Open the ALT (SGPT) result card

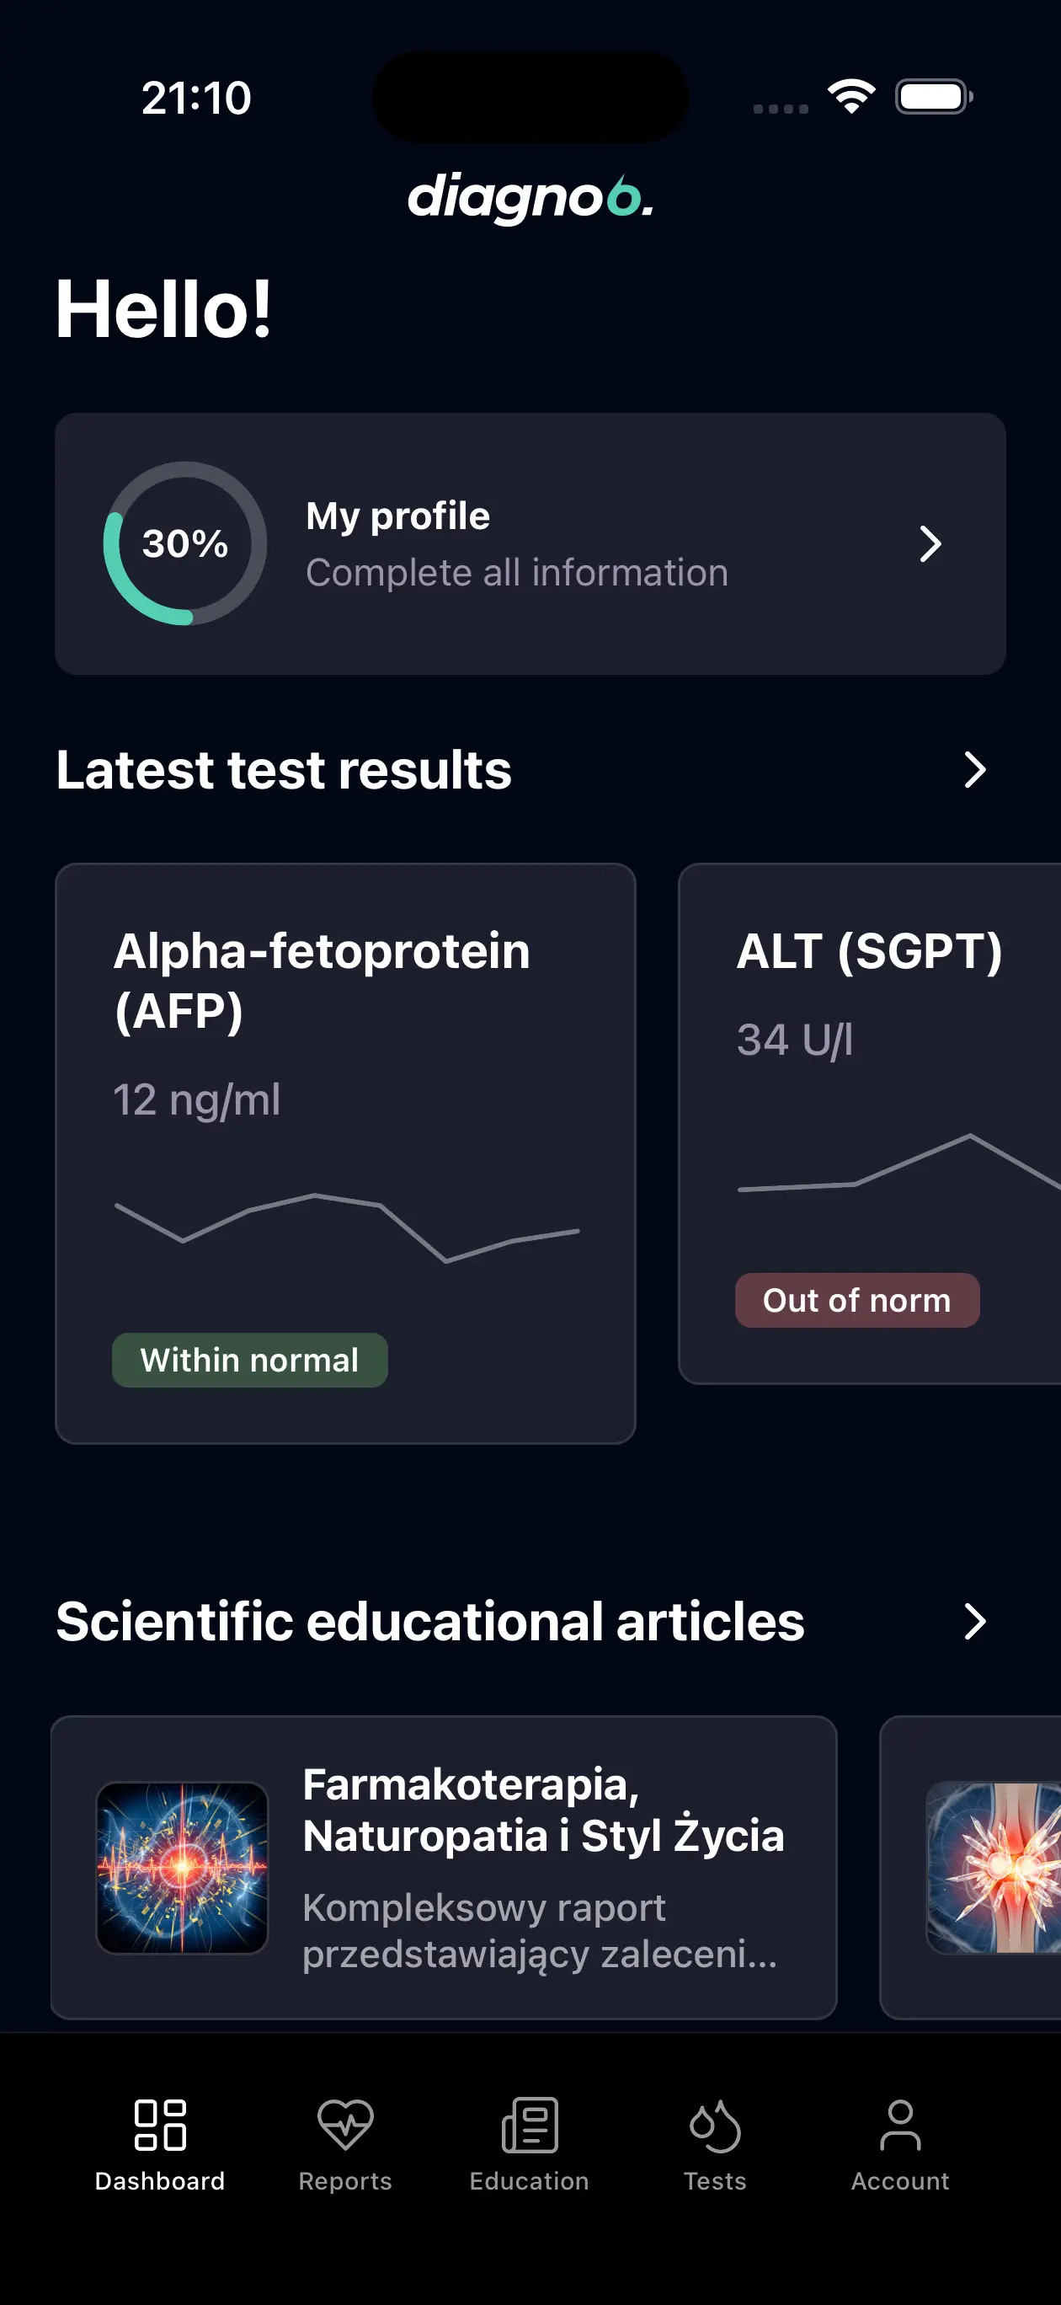870,1123
